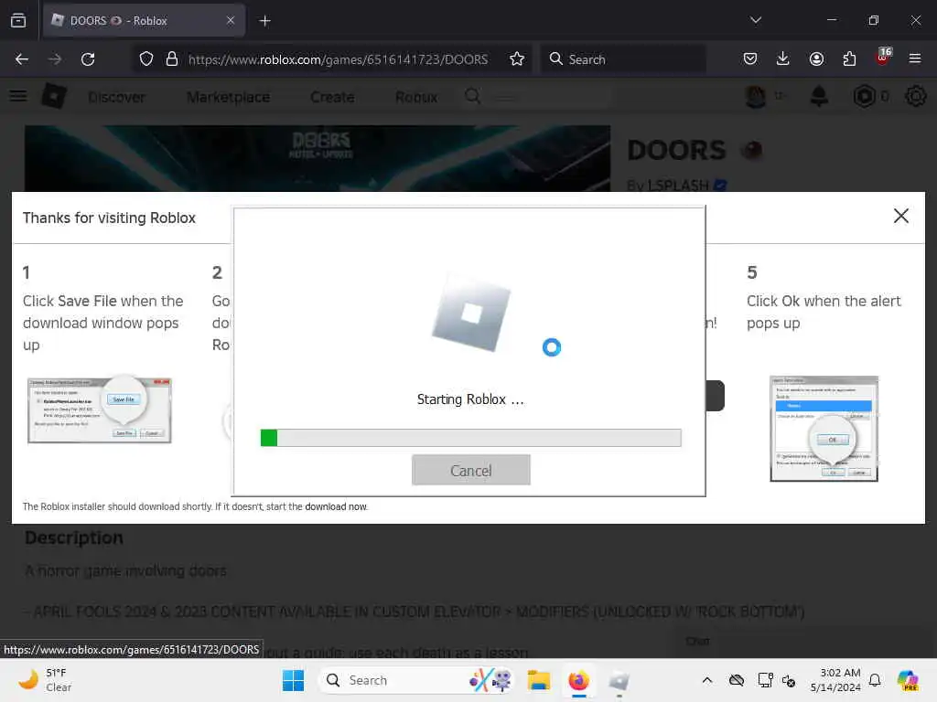937x702 pixels.
Task: Open File Explorer from taskbar
Action: (538, 680)
